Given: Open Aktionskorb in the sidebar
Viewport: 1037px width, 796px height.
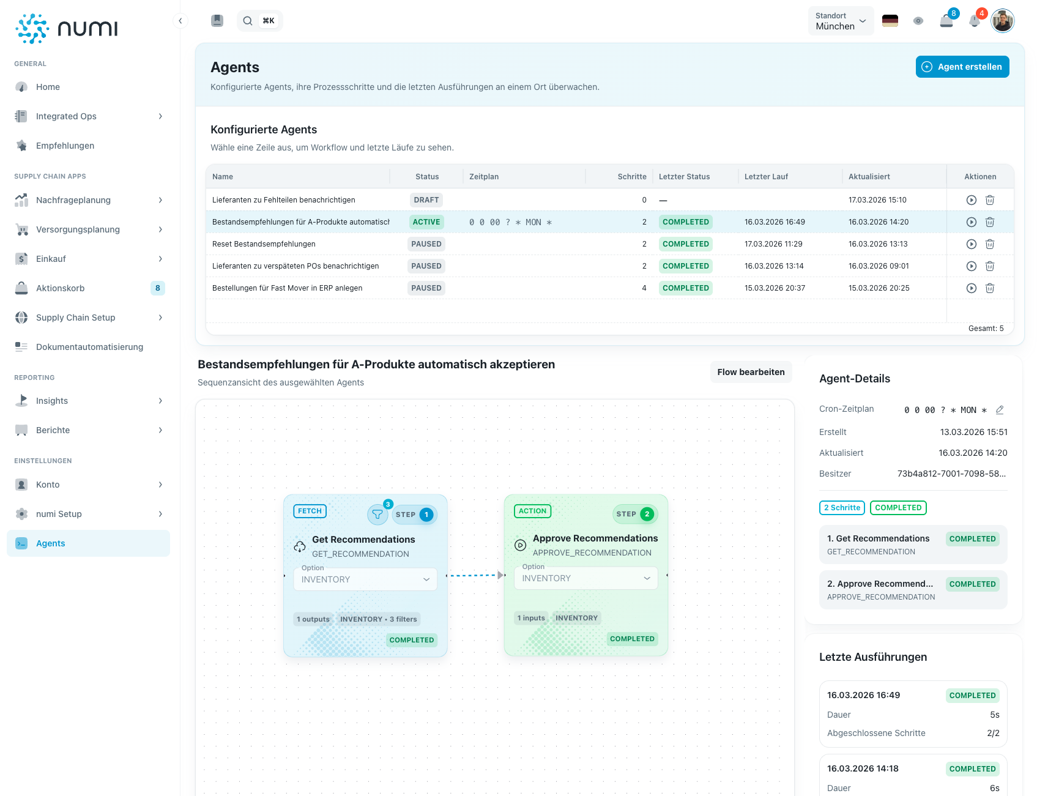Looking at the screenshot, I should coord(61,288).
